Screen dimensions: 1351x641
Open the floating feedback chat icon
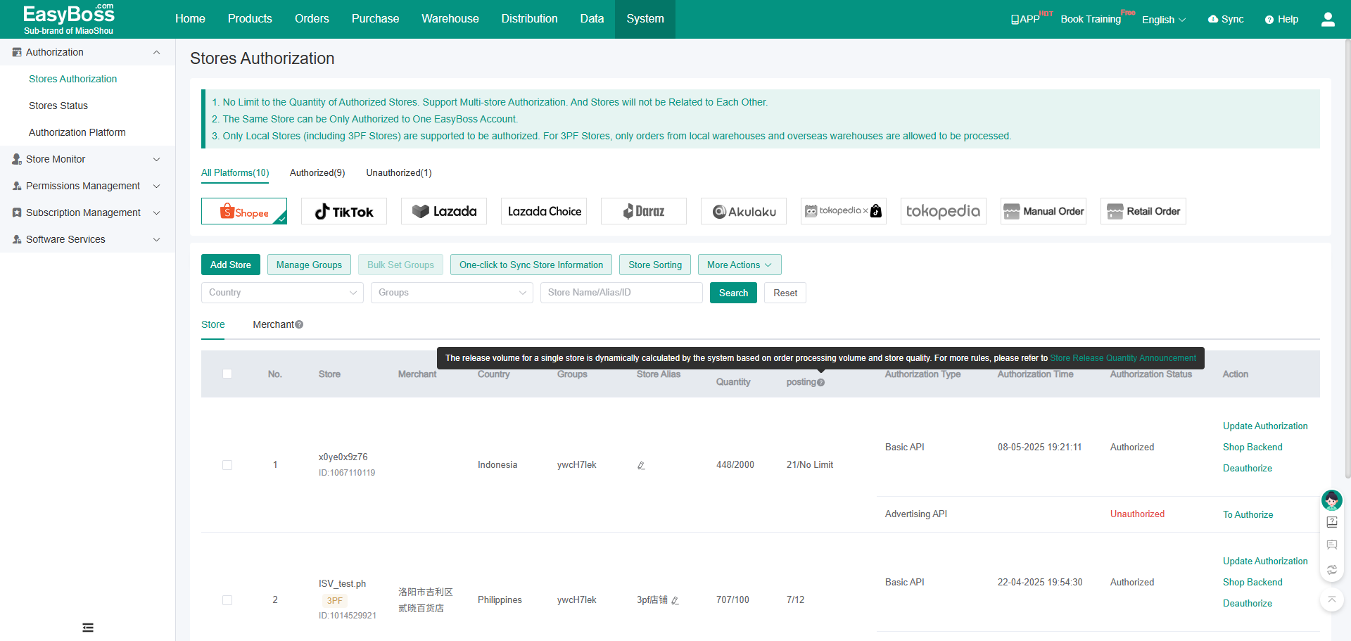(x=1332, y=545)
